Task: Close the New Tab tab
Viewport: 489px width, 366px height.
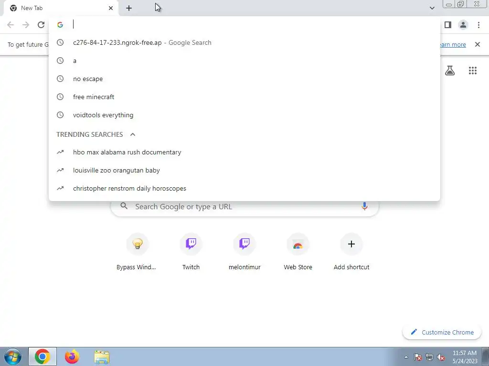Action: coord(111,8)
